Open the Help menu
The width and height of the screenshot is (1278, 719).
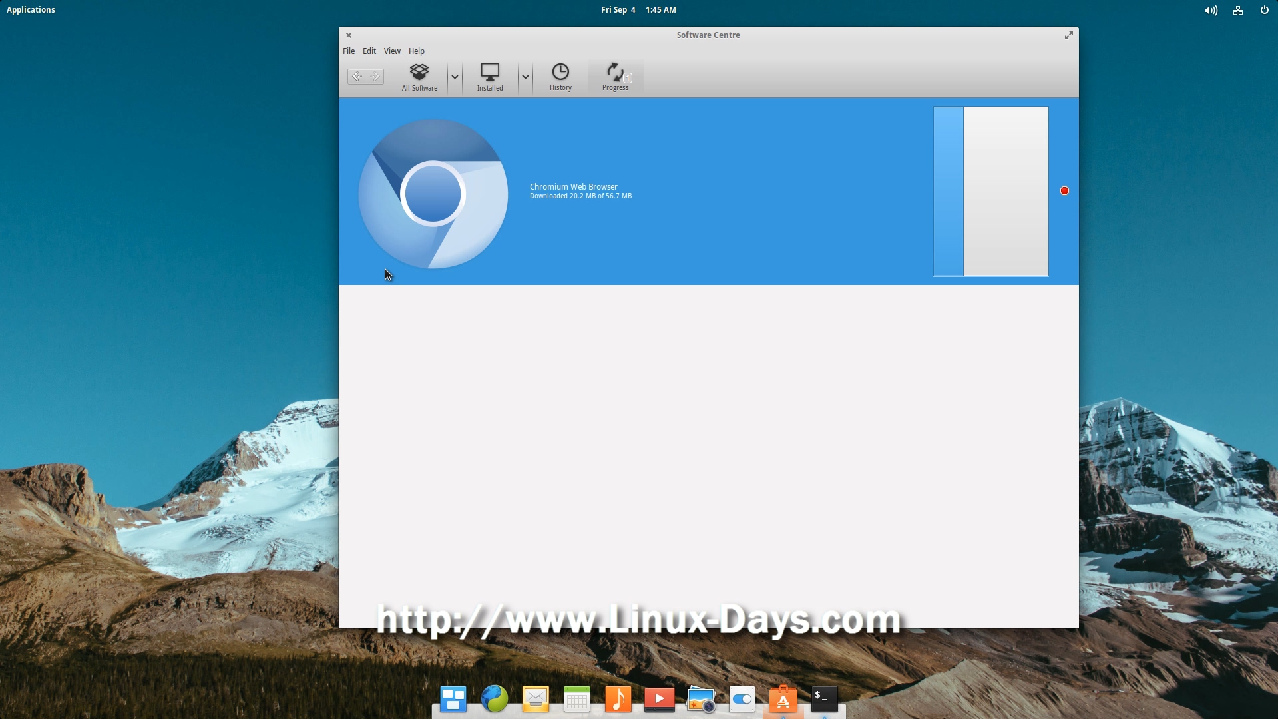click(x=417, y=51)
